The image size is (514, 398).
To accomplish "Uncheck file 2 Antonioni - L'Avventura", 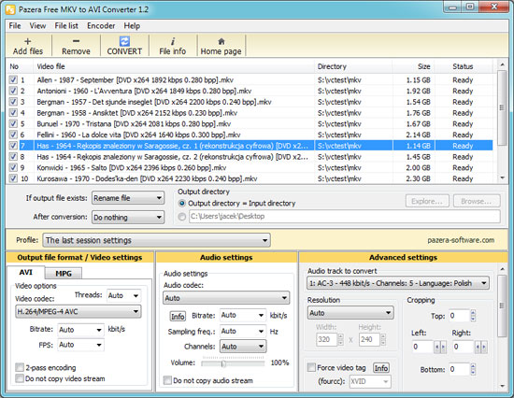I will point(13,91).
